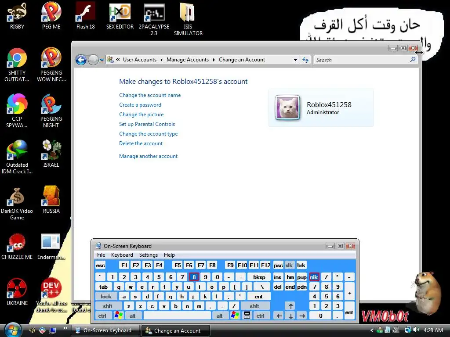Toggle the left shft key
450x337 pixels.
(x=108, y=306)
